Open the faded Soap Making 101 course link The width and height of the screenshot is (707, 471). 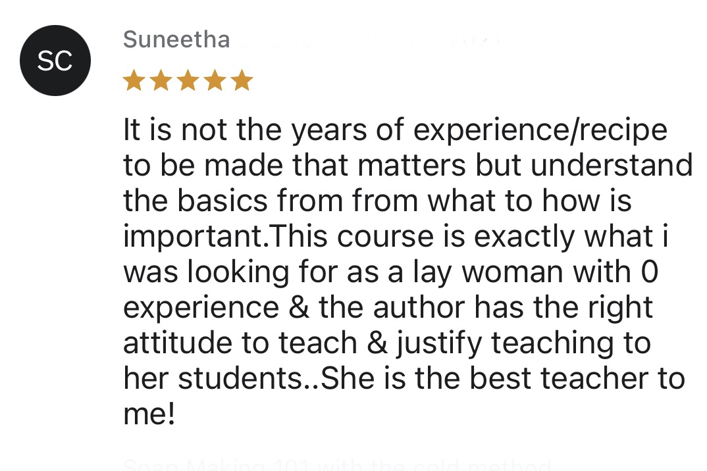tap(337, 464)
